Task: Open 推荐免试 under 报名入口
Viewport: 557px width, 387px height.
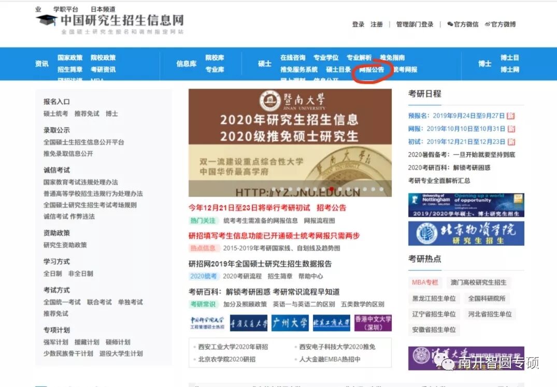Action: point(87,114)
